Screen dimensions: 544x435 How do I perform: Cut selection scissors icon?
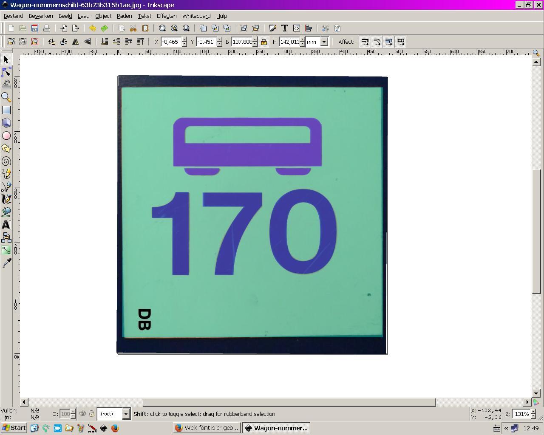(133, 28)
